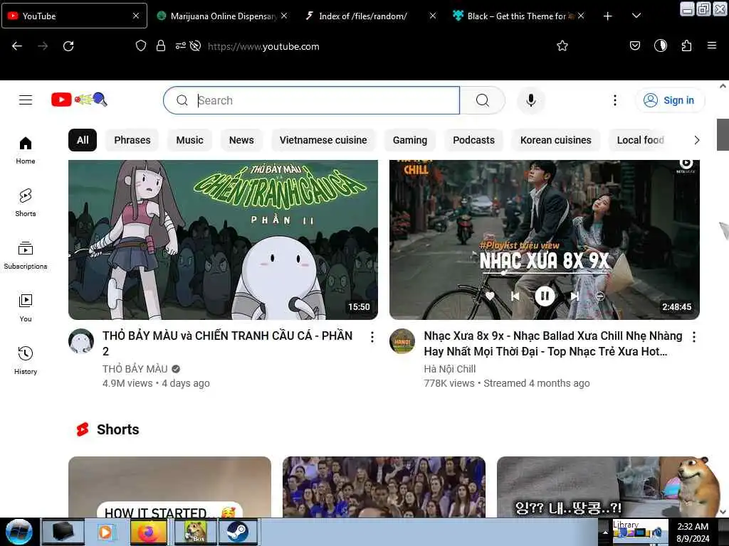Open the Nhạc Xưa 8X 9X thumbnail
The height and width of the screenshot is (546, 729).
(545, 240)
